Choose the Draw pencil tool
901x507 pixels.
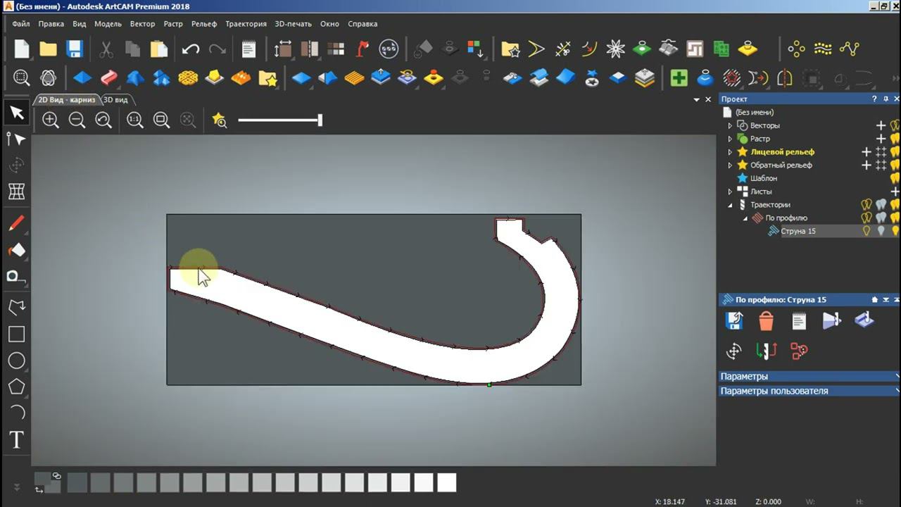click(x=16, y=223)
